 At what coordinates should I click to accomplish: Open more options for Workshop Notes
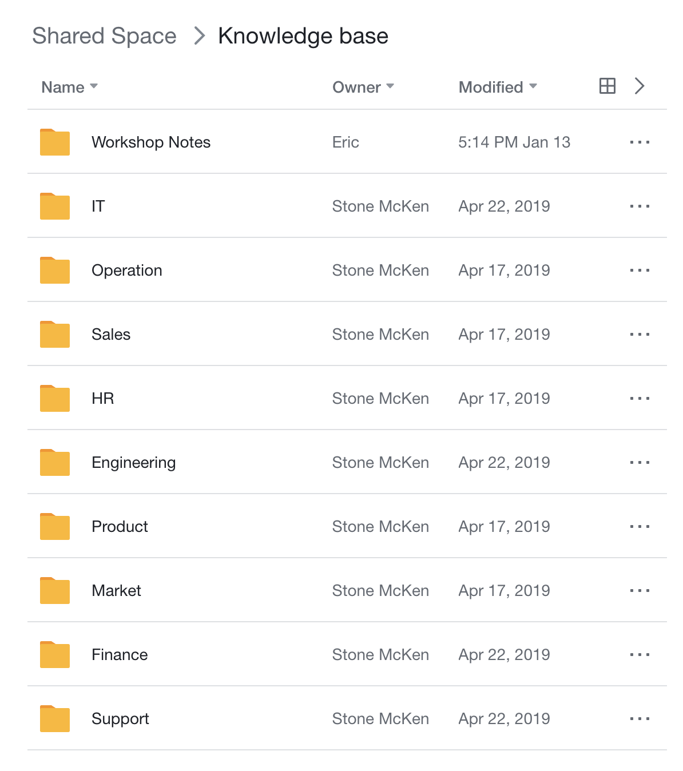pos(640,142)
